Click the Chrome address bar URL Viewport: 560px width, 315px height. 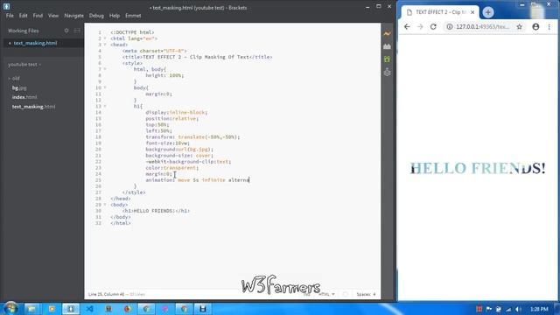482,27
